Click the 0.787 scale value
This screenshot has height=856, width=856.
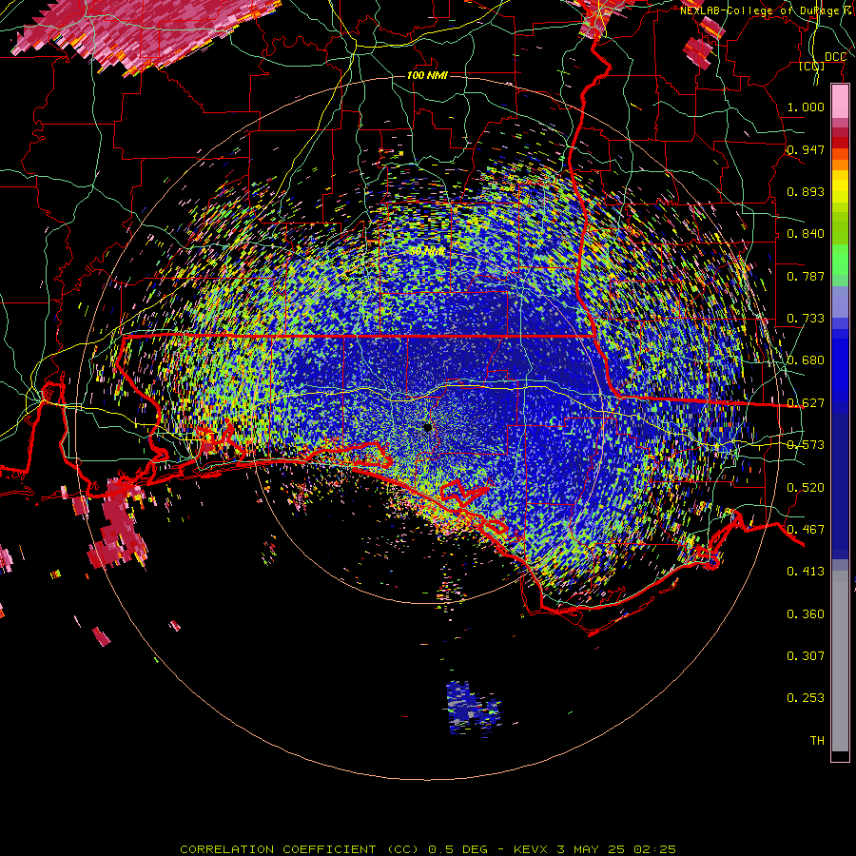[806, 276]
